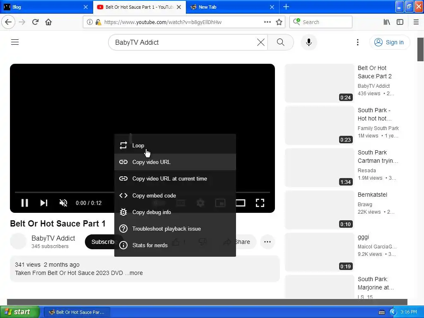Open South Park Cartman video by Resada

(x=378, y=156)
